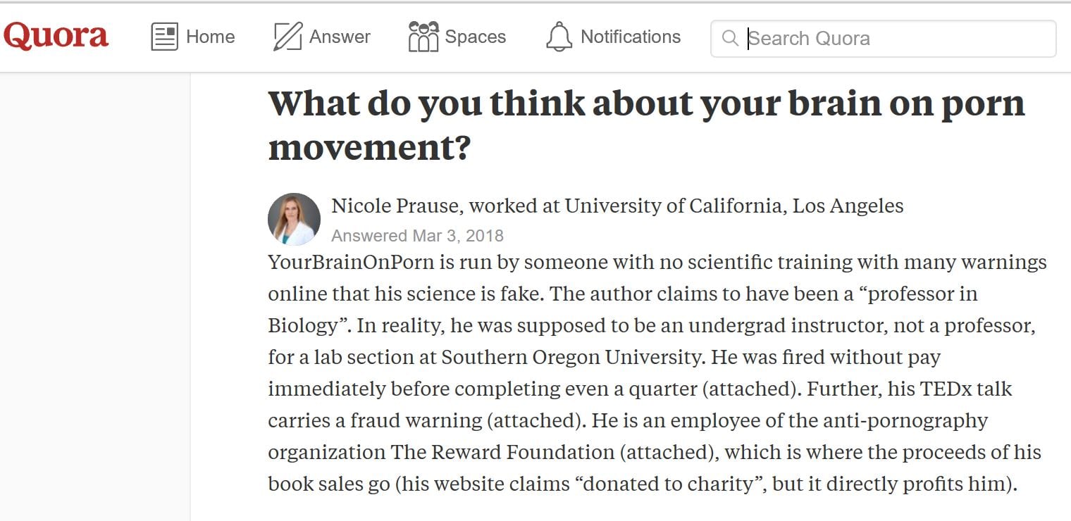Open the brain on porn question title

pyautogui.click(x=645, y=125)
